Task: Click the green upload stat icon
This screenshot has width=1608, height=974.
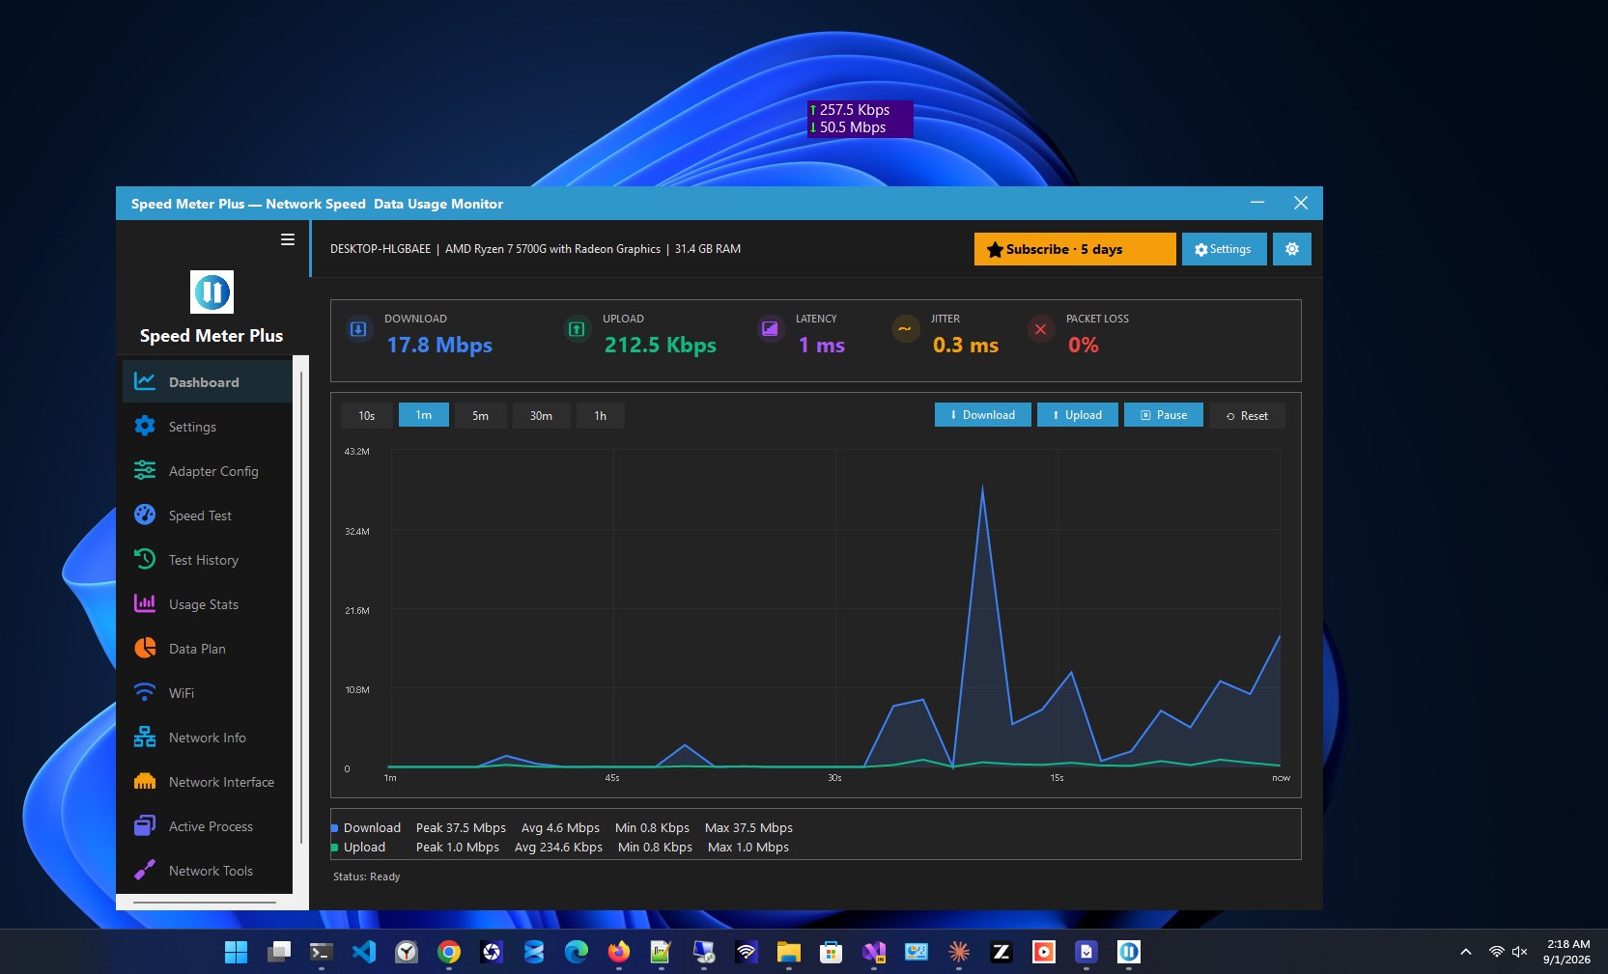Action: coord(577,329)
